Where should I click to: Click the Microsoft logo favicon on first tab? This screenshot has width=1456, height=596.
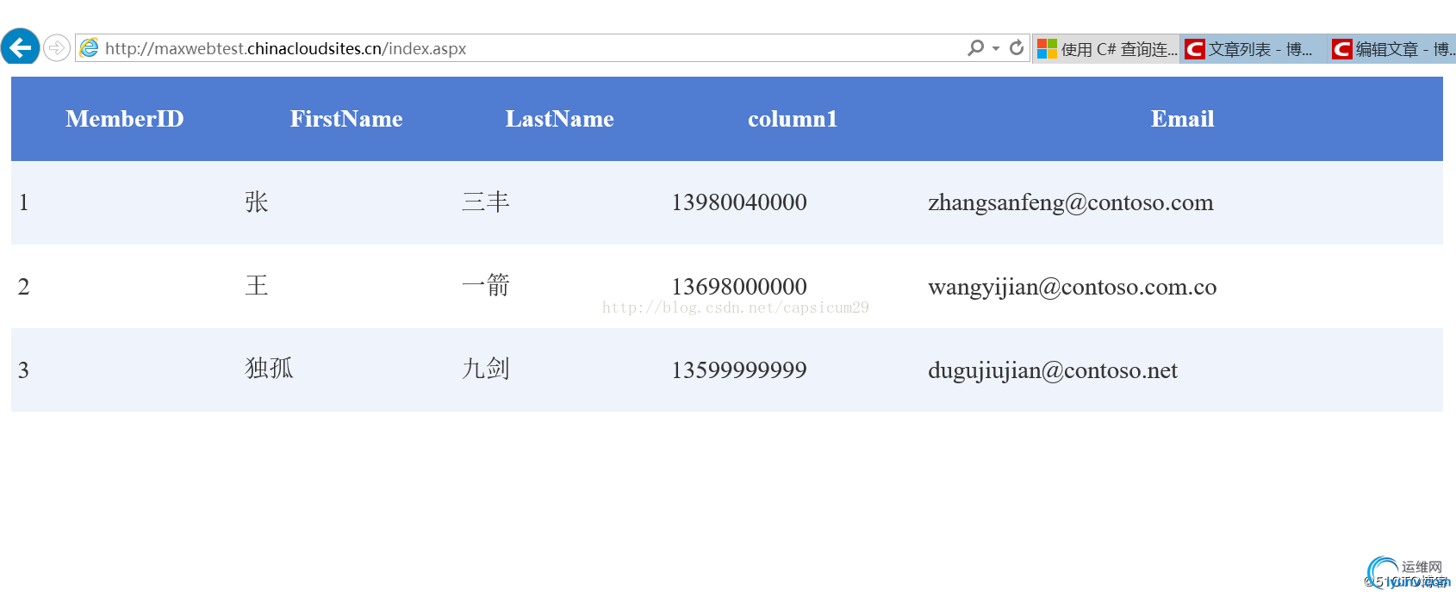click(1047, 49)
